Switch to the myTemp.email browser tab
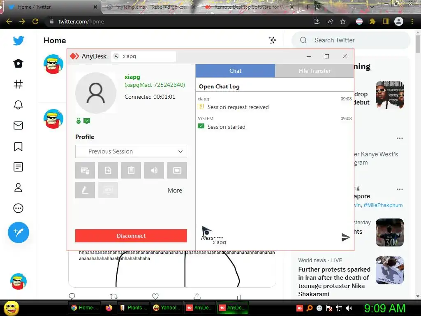This screenshot has height=316, width=421. 151,7
